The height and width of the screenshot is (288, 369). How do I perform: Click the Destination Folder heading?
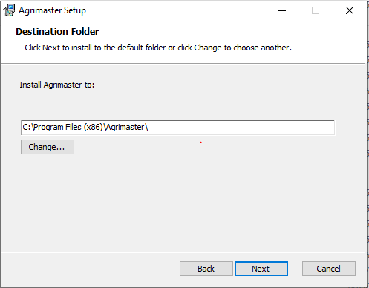[x=57, y=32]
